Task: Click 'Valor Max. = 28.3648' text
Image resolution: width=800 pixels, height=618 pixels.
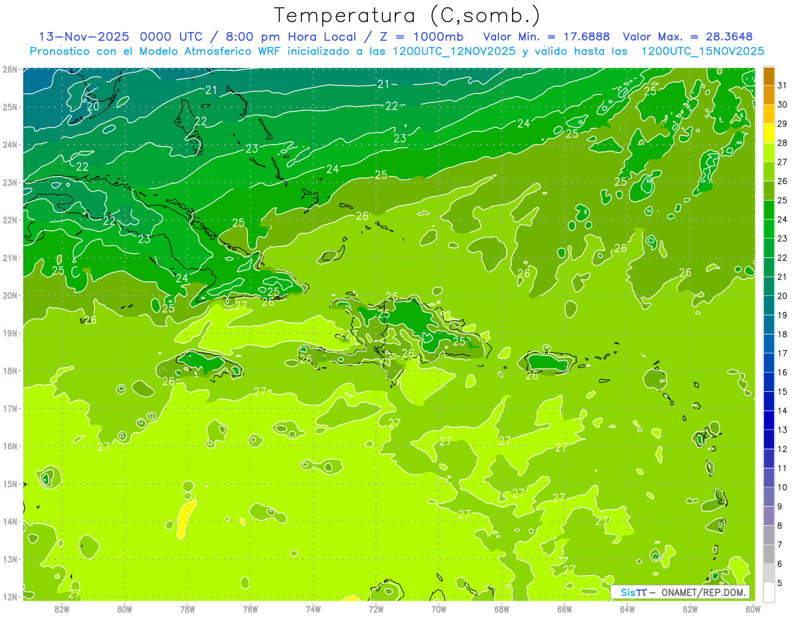Action: (687, 36)
